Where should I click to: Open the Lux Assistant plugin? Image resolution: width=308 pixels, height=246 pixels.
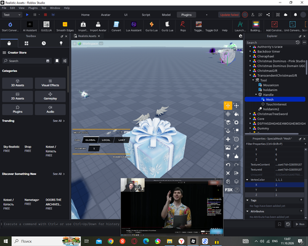(134, 26)
